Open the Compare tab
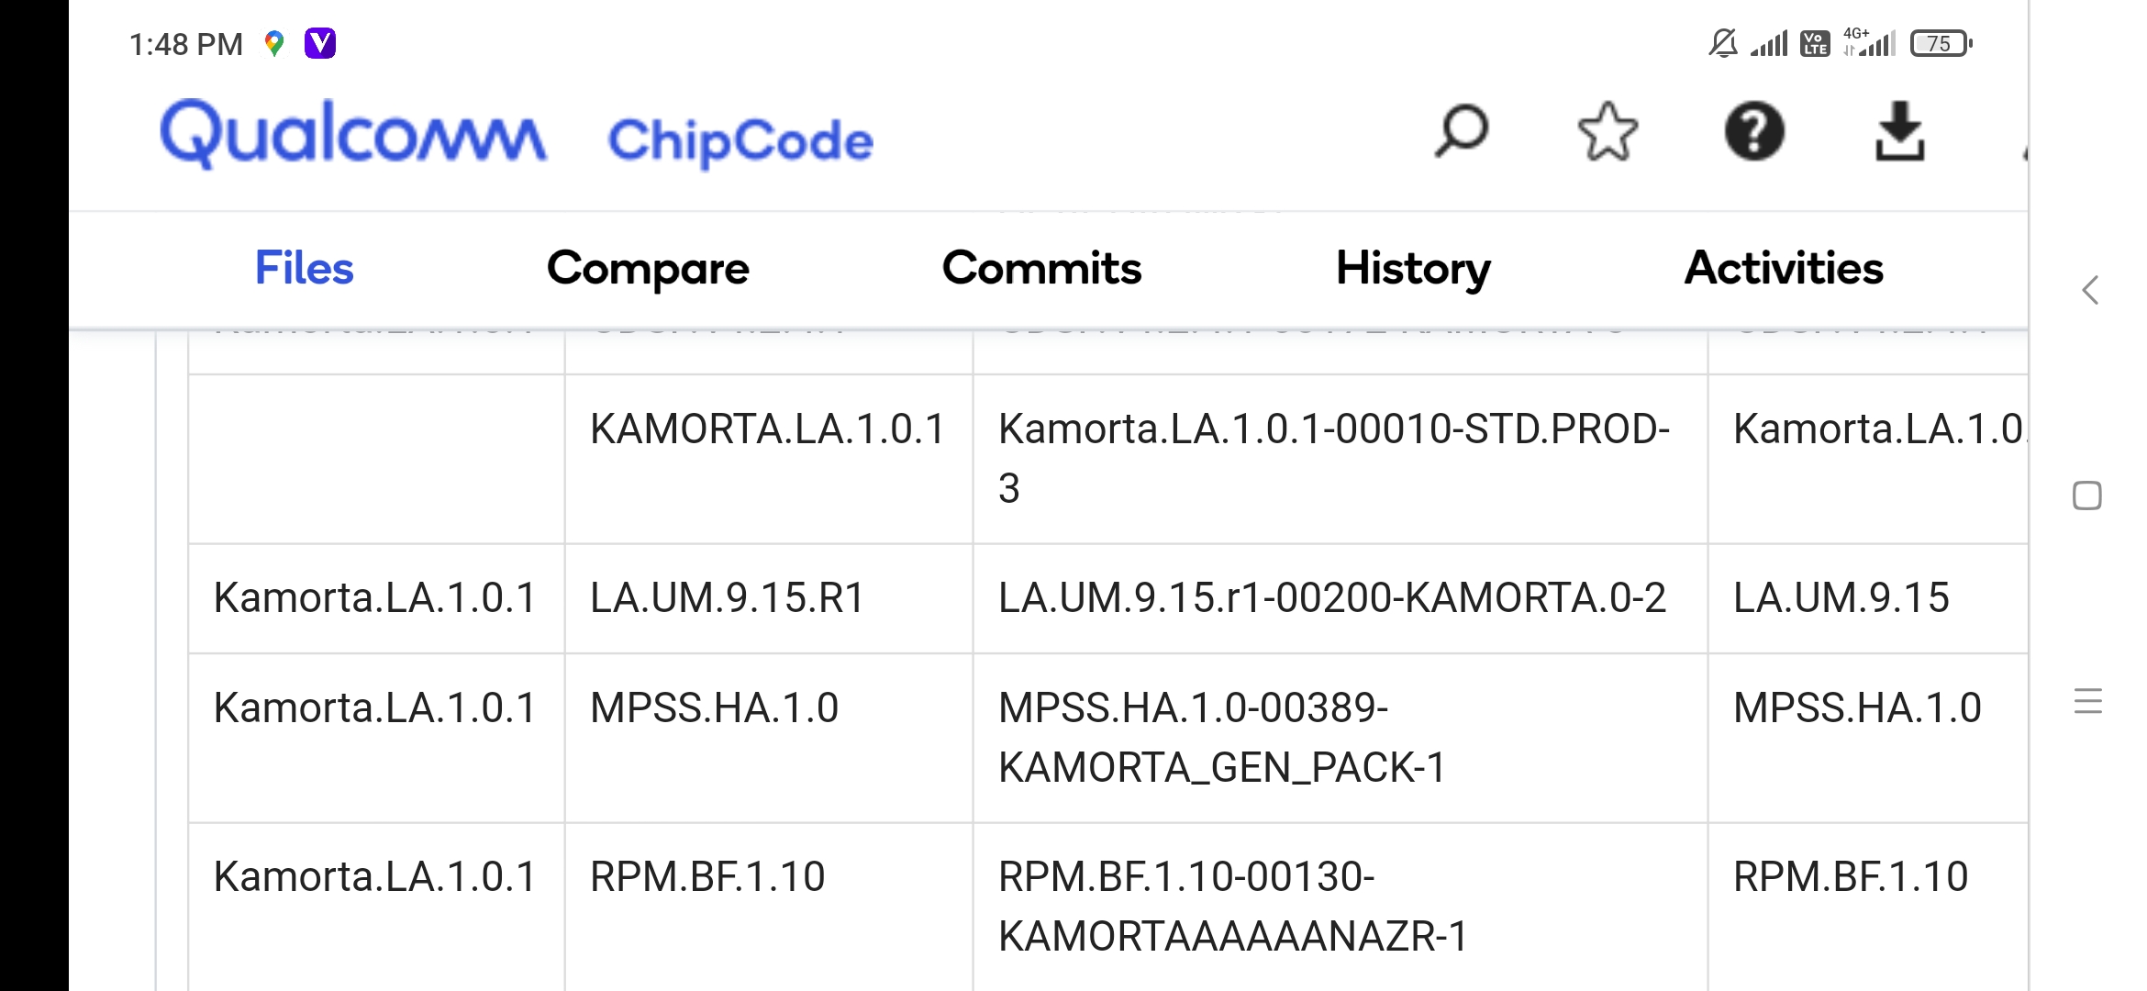 pos(648,270)
